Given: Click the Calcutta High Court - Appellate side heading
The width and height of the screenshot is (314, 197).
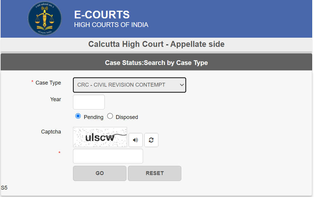Looking at the screenshot, I should [x=156, y=44].
